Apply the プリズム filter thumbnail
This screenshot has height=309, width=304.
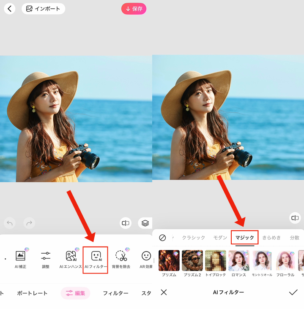point(169,260)
